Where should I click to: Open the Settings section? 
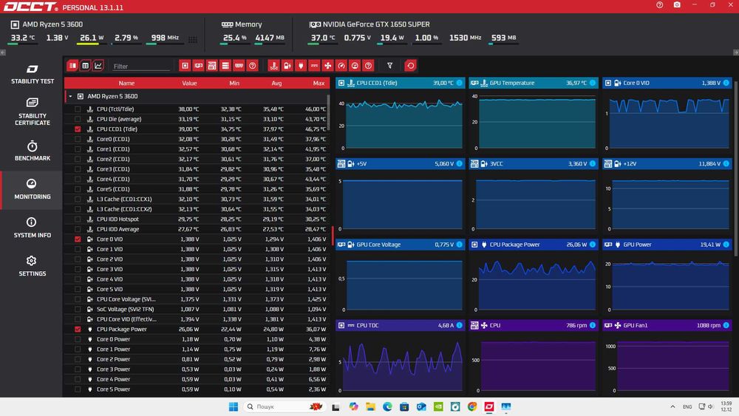32,266
